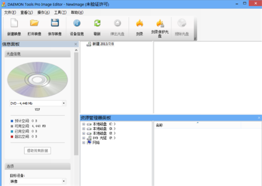
Task: Start burning with 刻录 flame icon
Action: coord(140,23)
